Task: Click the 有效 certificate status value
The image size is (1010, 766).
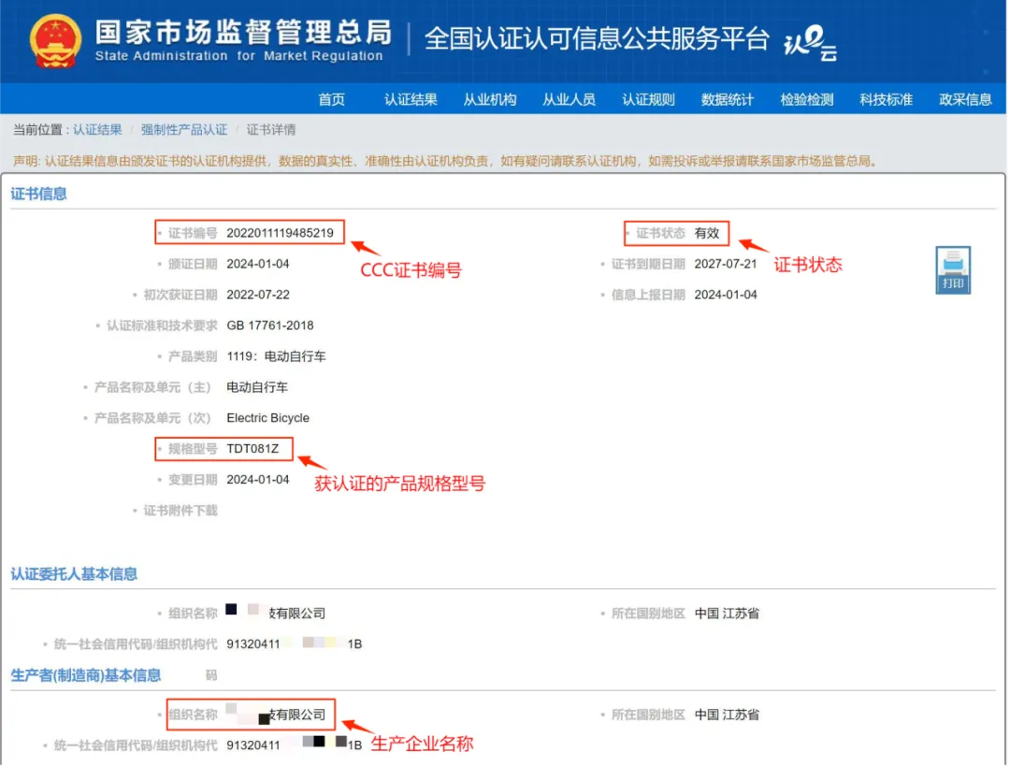Action: pos(708,233)
